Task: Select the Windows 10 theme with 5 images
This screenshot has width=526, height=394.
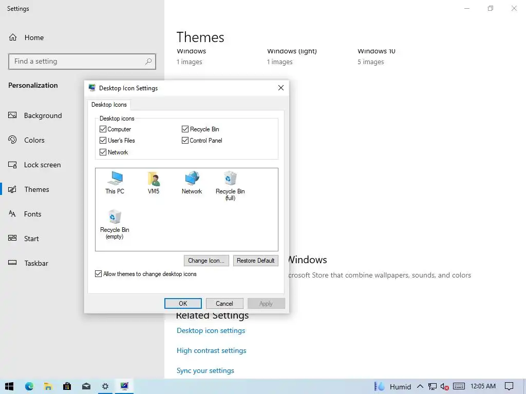Action: (x=377, y=56)
